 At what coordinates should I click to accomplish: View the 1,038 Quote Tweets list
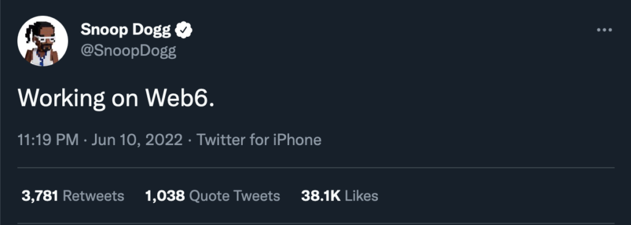click(x=213, y=196)
